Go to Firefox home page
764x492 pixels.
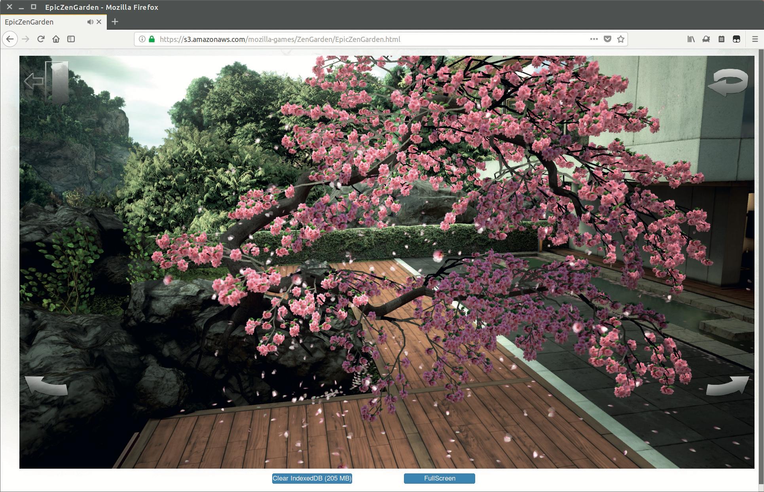[x=56, y=39]
